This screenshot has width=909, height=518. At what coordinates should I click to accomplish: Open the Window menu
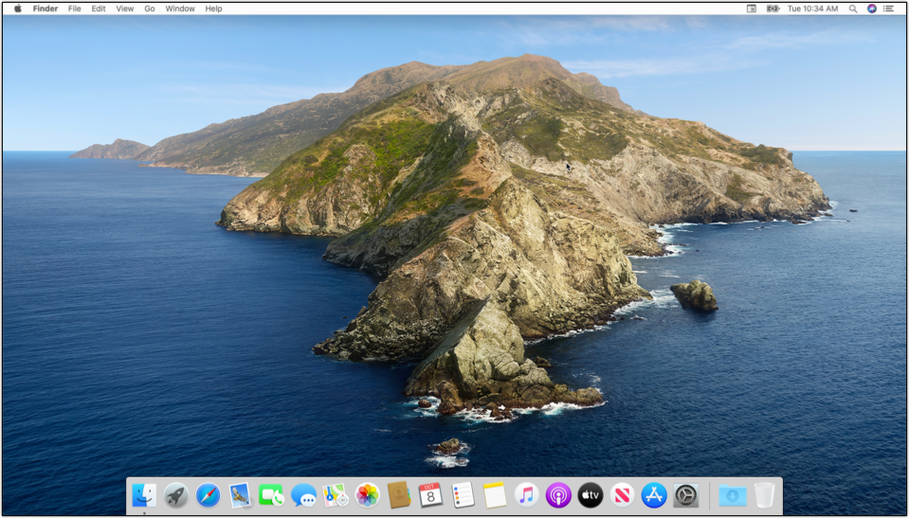(x=180, y=9)
